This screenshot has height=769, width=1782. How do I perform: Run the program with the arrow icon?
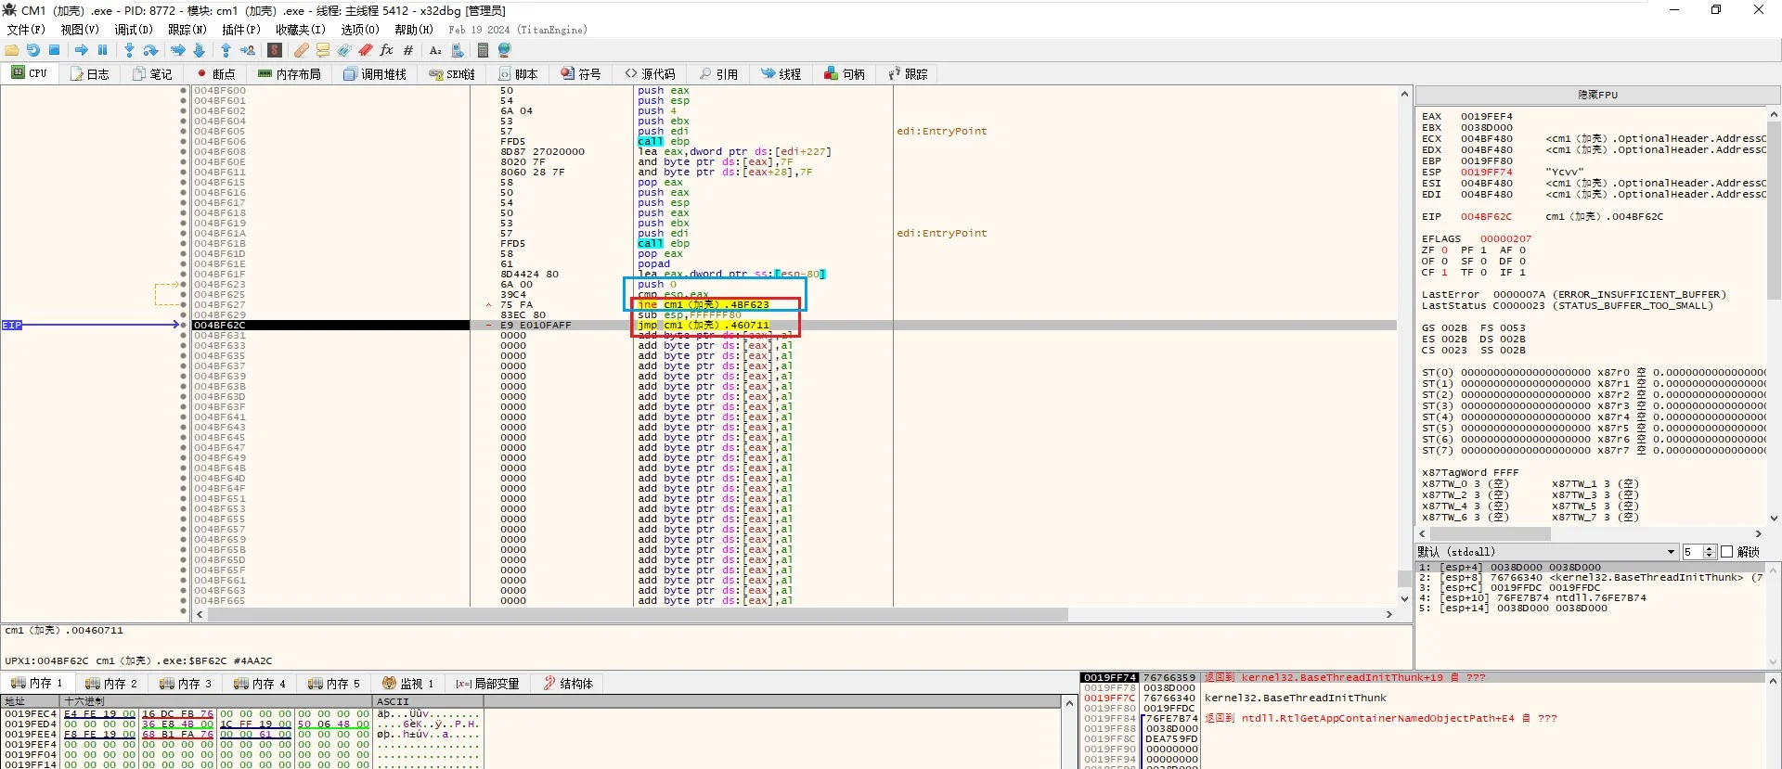pyautogui.click(x=82, y=50)
